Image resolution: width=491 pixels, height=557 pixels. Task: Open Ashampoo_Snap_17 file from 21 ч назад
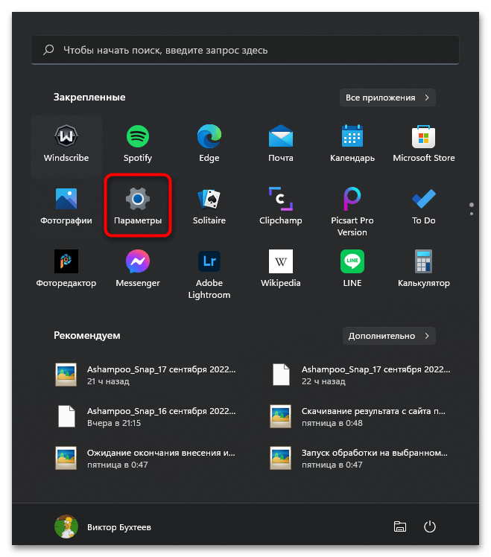146,375
